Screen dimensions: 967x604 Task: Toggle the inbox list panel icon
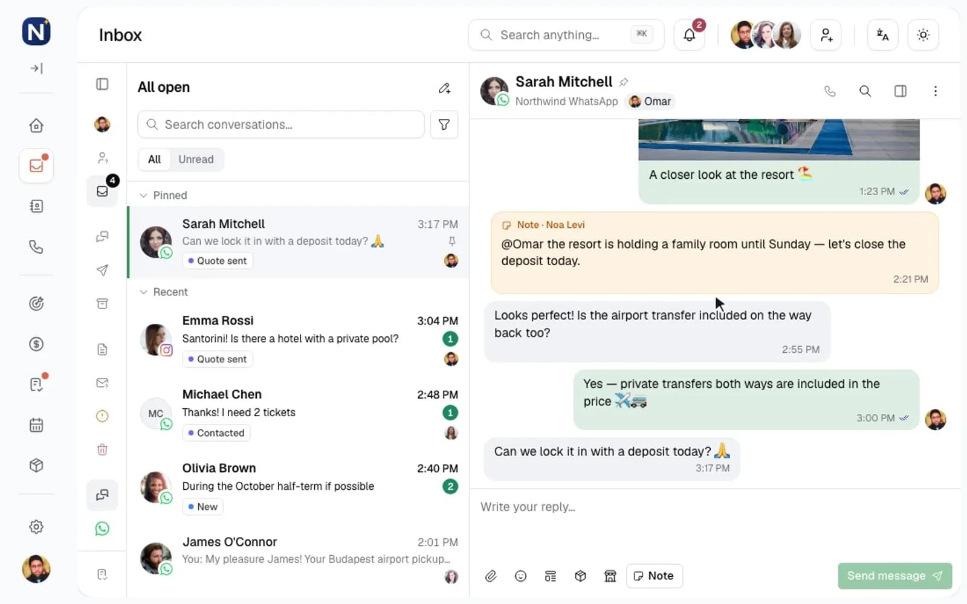pyautogui.click(x=102, y=84)
